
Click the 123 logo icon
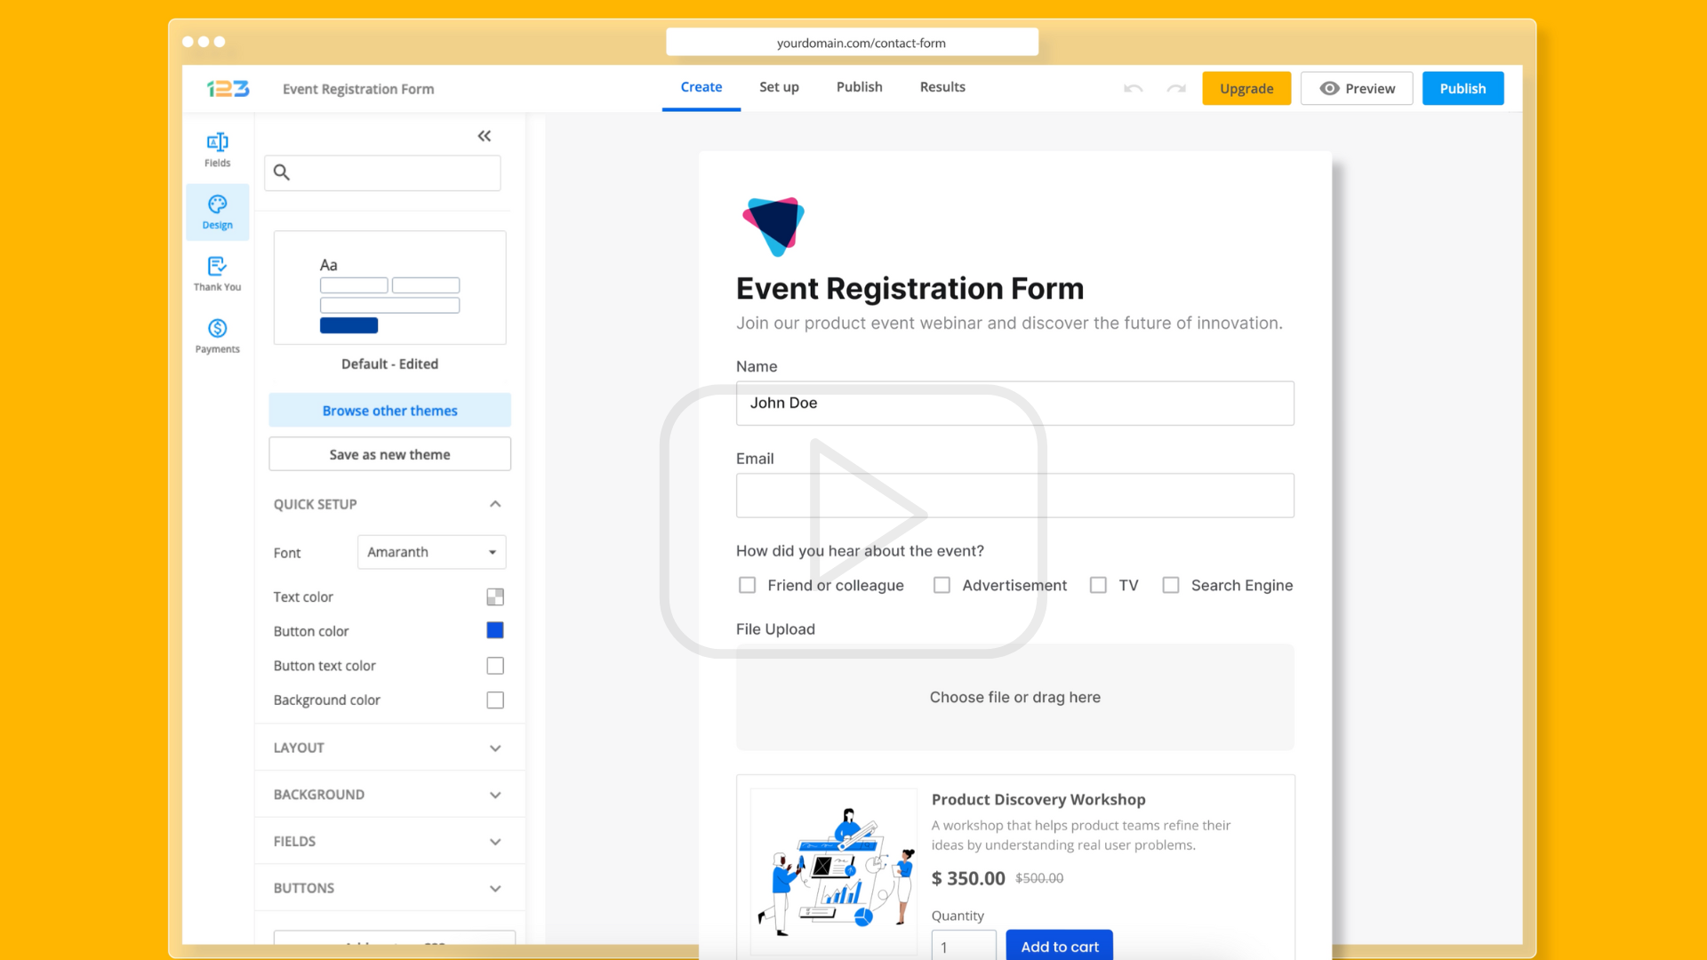click(x=228, y=88)
